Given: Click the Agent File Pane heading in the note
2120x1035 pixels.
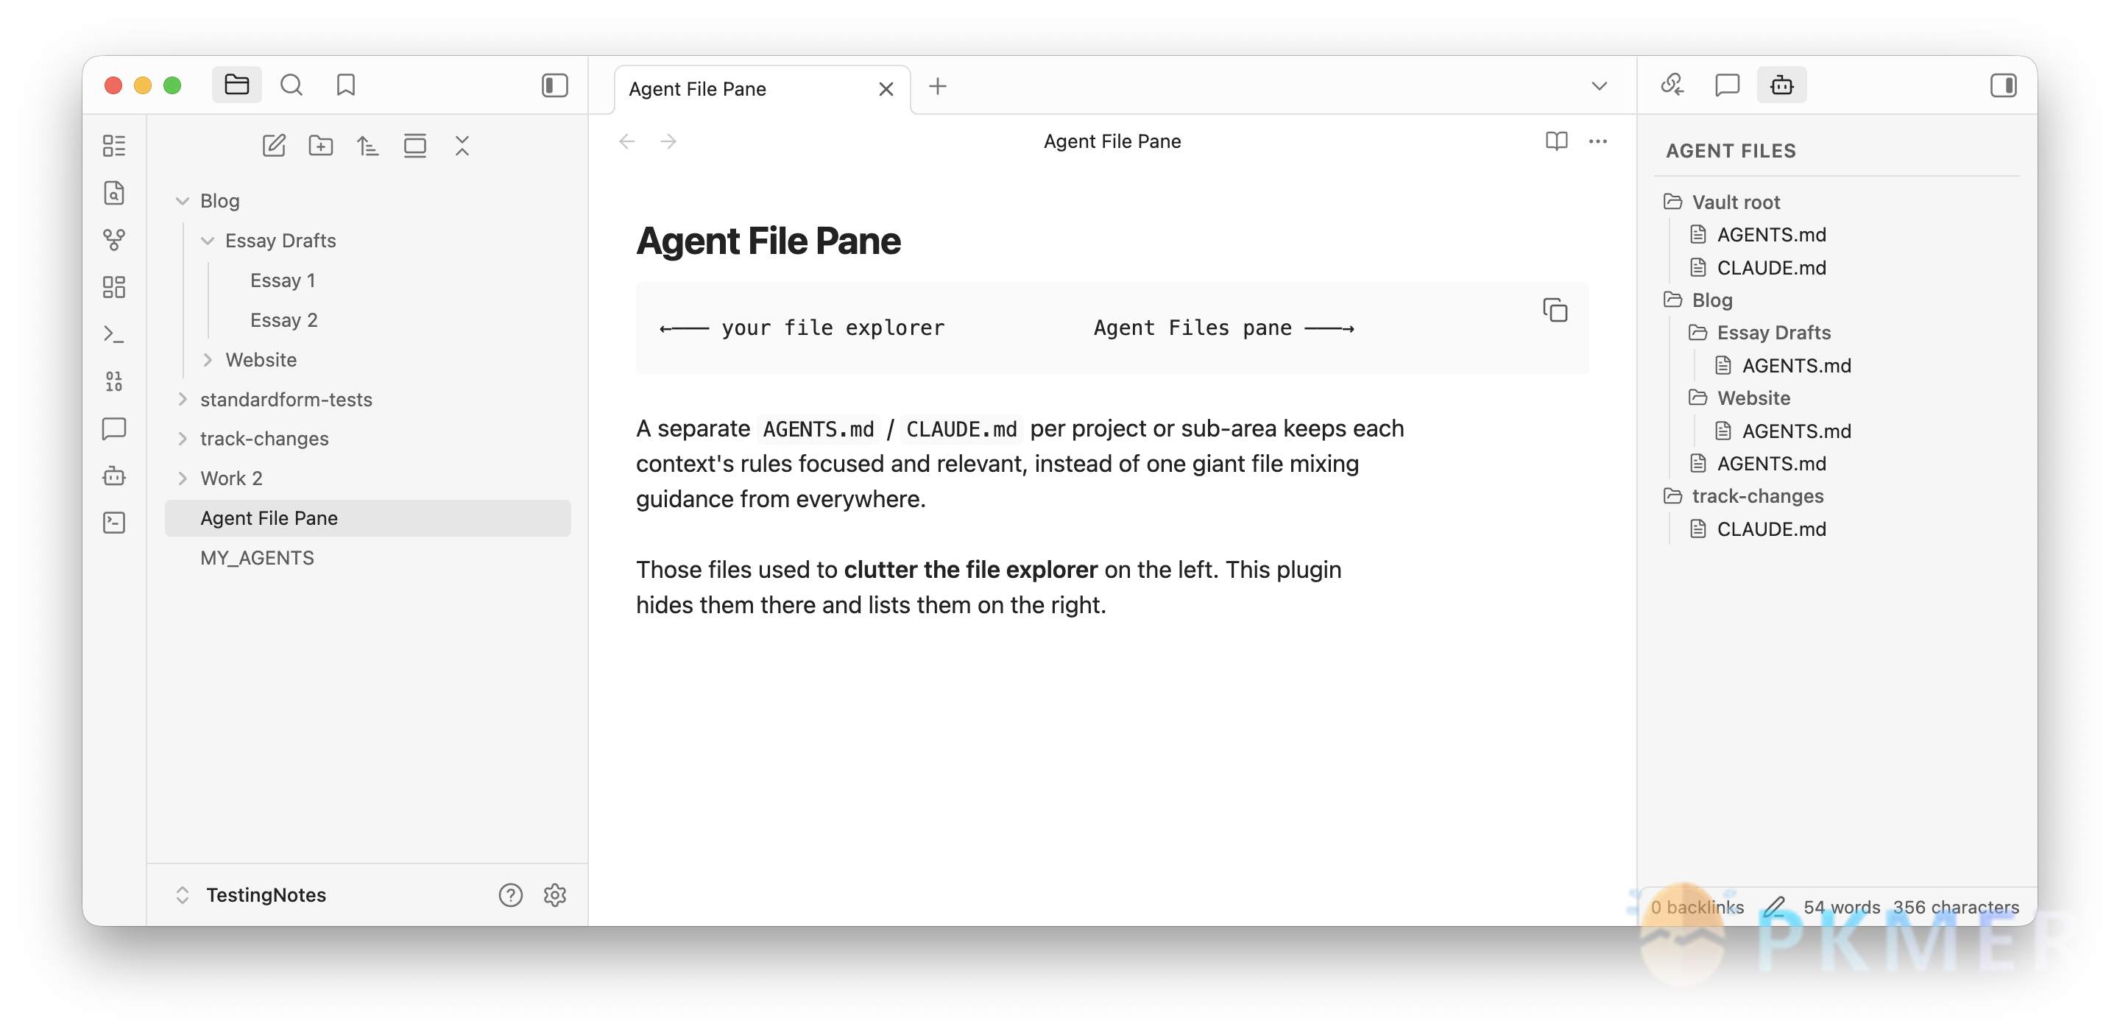Looking at the screenshot, I should coord(768,240).
